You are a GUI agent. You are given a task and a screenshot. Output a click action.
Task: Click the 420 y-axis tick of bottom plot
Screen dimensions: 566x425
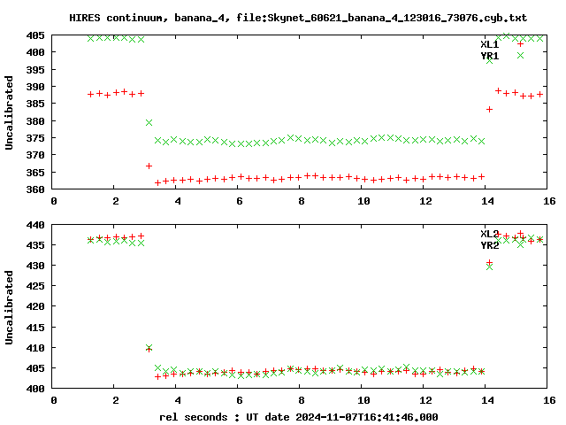point(35,306)
